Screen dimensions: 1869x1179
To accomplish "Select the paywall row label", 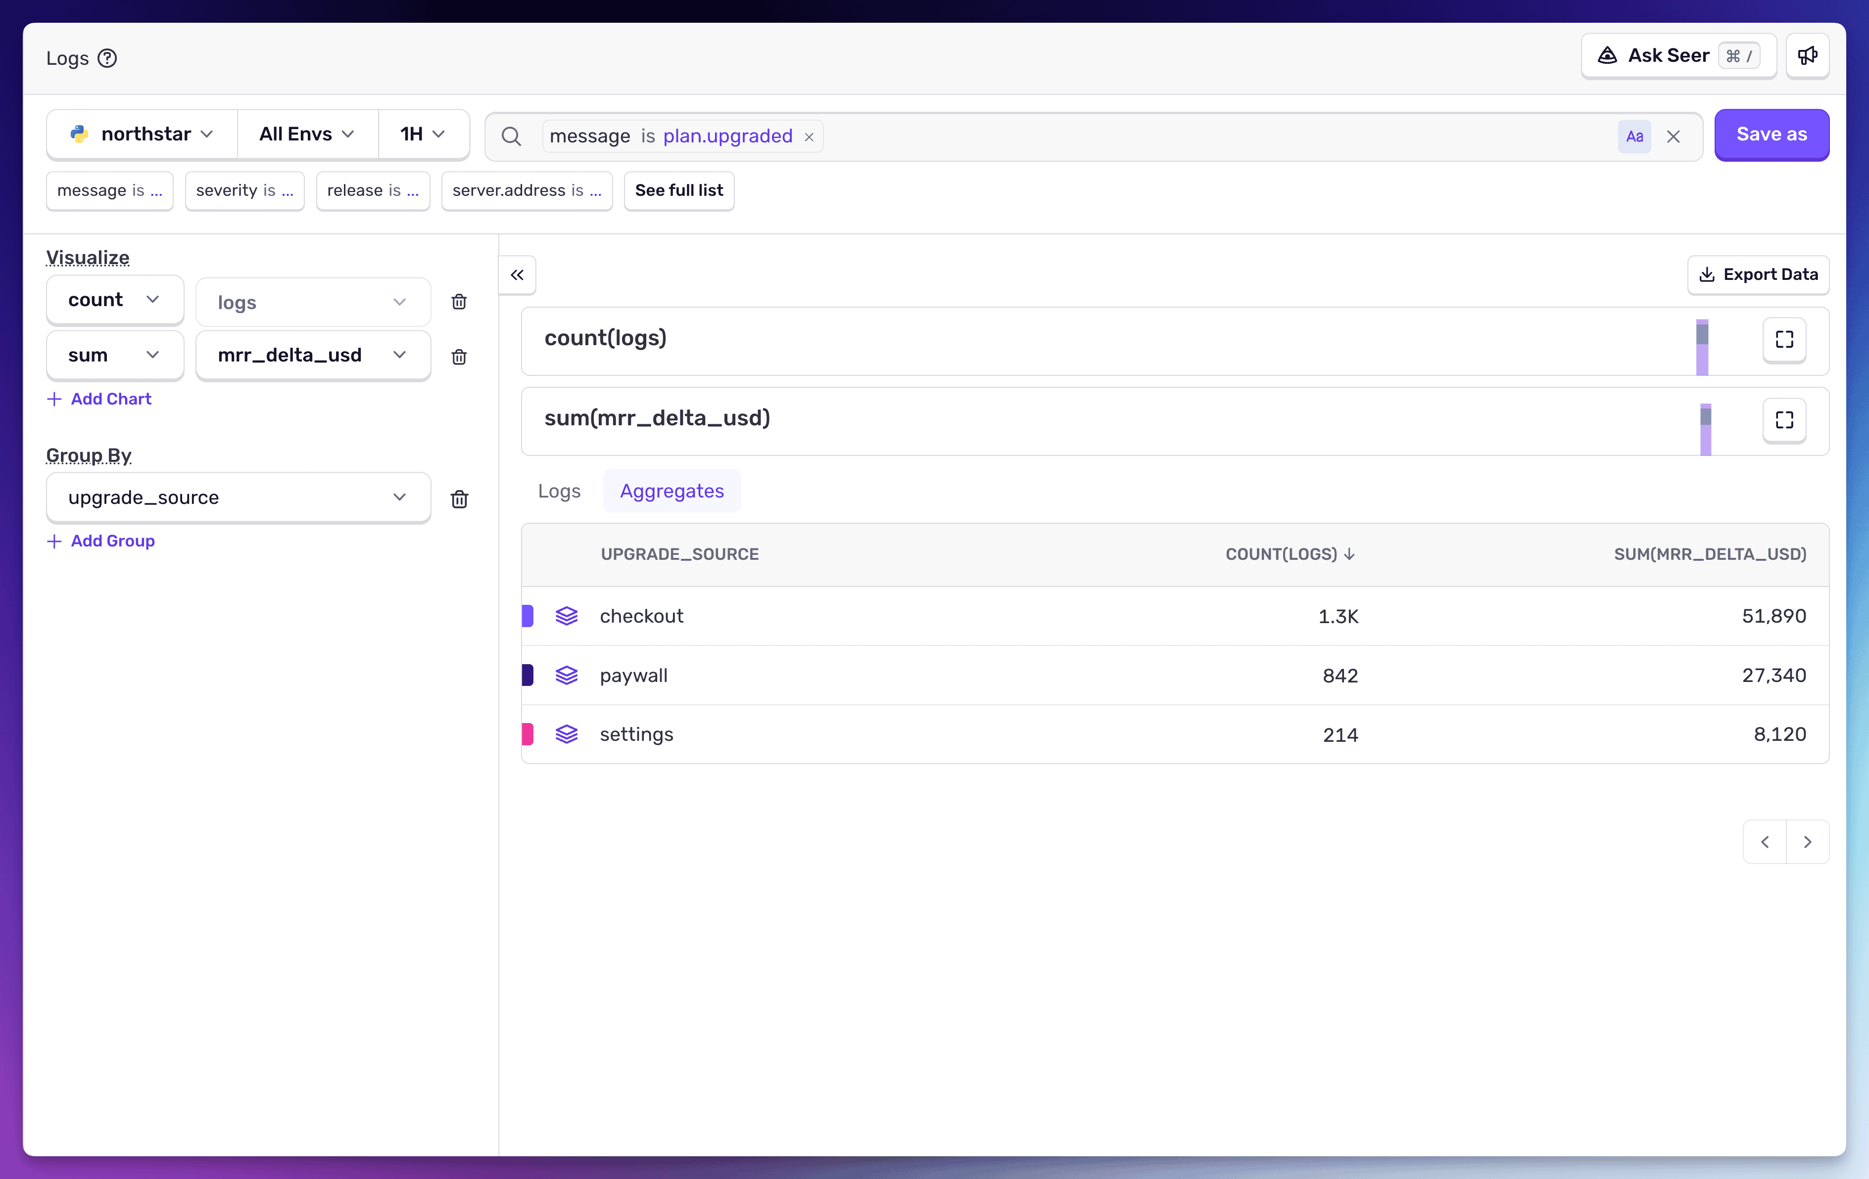I will [633, 677].
